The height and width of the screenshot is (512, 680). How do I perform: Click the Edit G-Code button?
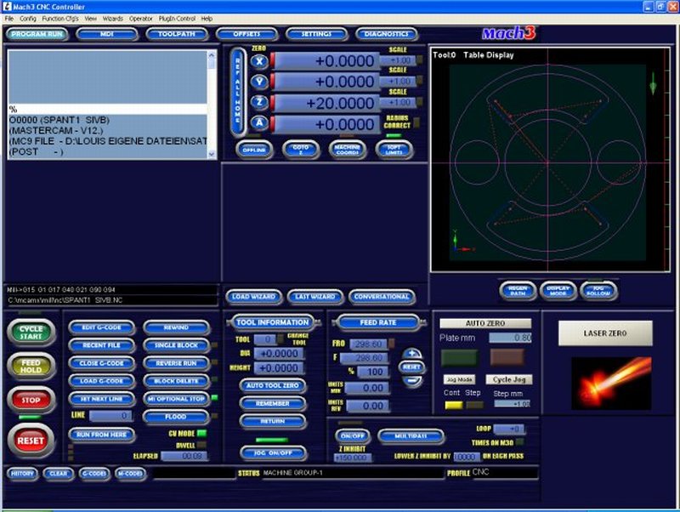click(101, 327)
